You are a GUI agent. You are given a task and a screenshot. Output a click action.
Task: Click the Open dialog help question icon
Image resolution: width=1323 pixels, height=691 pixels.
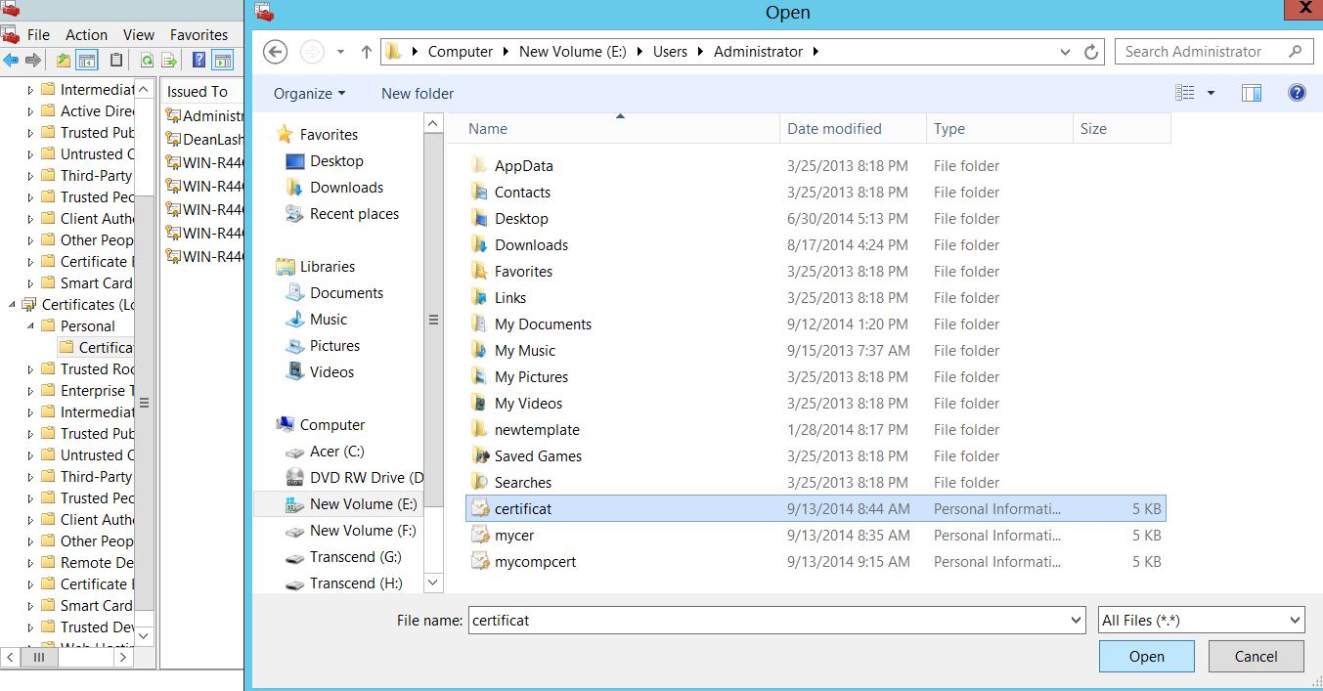(1297, 93)
